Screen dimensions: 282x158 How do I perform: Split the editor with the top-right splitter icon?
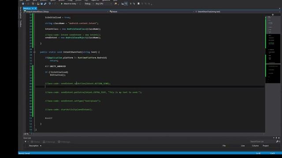click(x=273, y=14)
